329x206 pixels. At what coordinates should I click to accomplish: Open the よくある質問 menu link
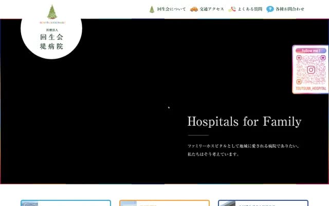point(250,9)
